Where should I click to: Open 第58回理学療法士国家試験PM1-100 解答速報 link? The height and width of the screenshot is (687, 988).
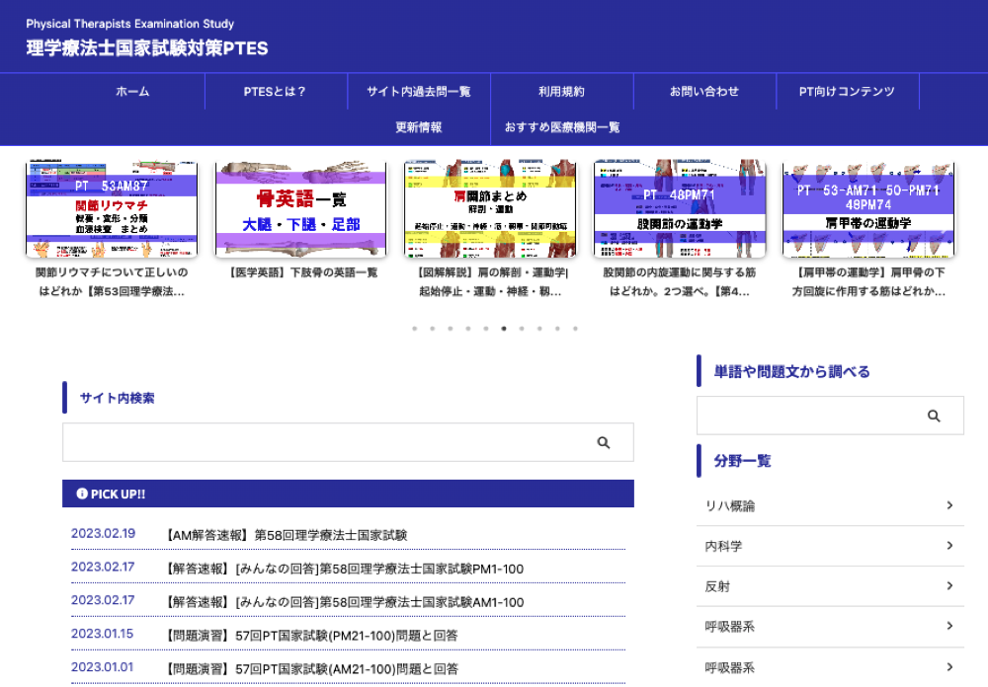click(345, 569)
